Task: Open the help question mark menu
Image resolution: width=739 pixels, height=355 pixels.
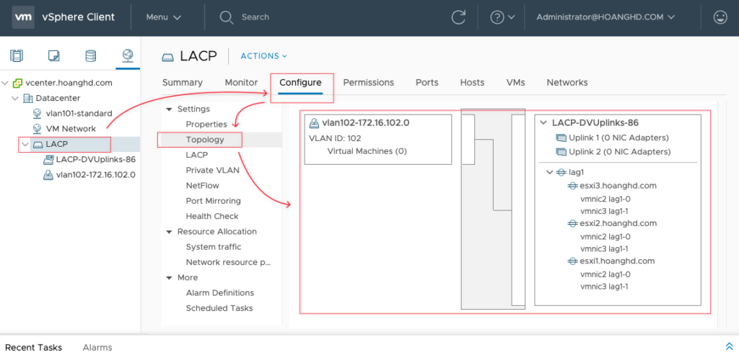Action: 502,17
